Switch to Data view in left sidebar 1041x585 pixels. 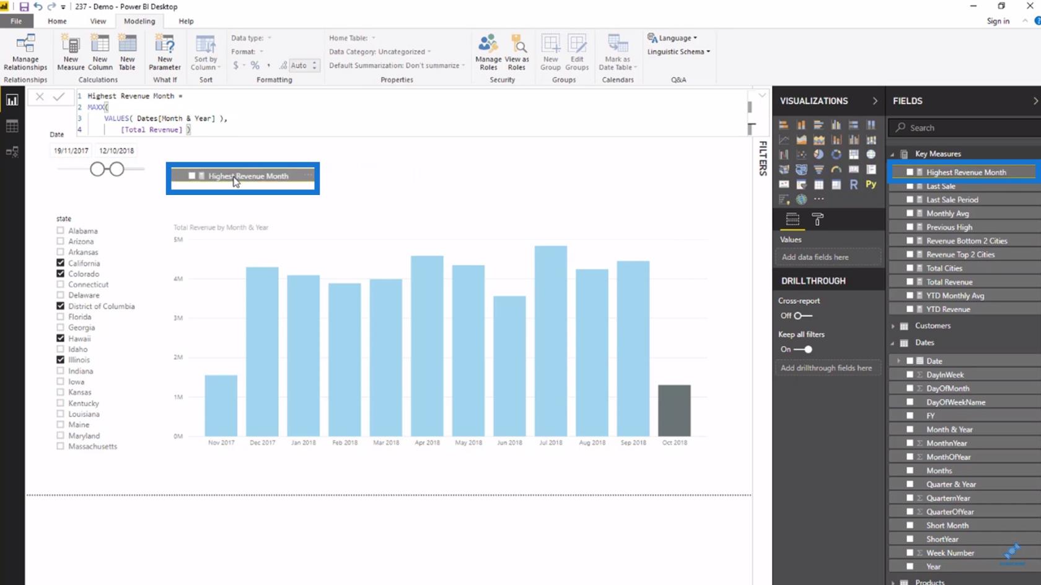(x=12, y=126)
